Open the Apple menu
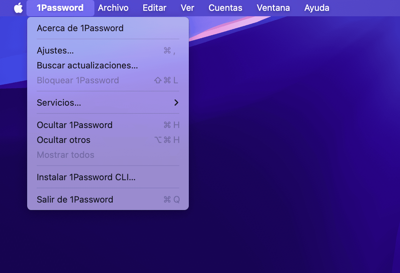This screenshot has height=273, width=400. coord(18,8)
